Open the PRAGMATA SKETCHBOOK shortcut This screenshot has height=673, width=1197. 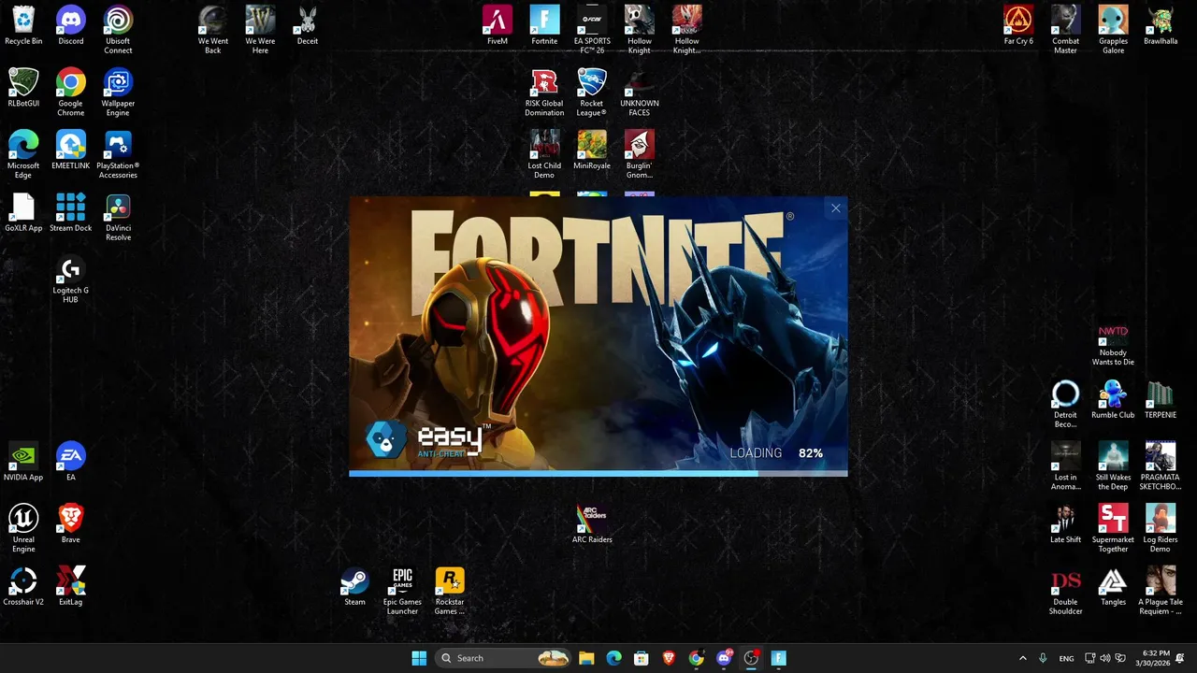[x=1161, y=466]
